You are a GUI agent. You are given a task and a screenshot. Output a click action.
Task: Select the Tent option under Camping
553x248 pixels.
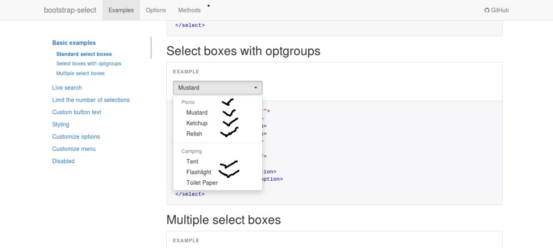pos(192,161)
